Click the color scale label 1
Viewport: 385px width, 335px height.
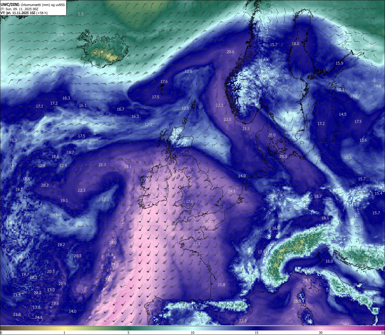[64, 333]
